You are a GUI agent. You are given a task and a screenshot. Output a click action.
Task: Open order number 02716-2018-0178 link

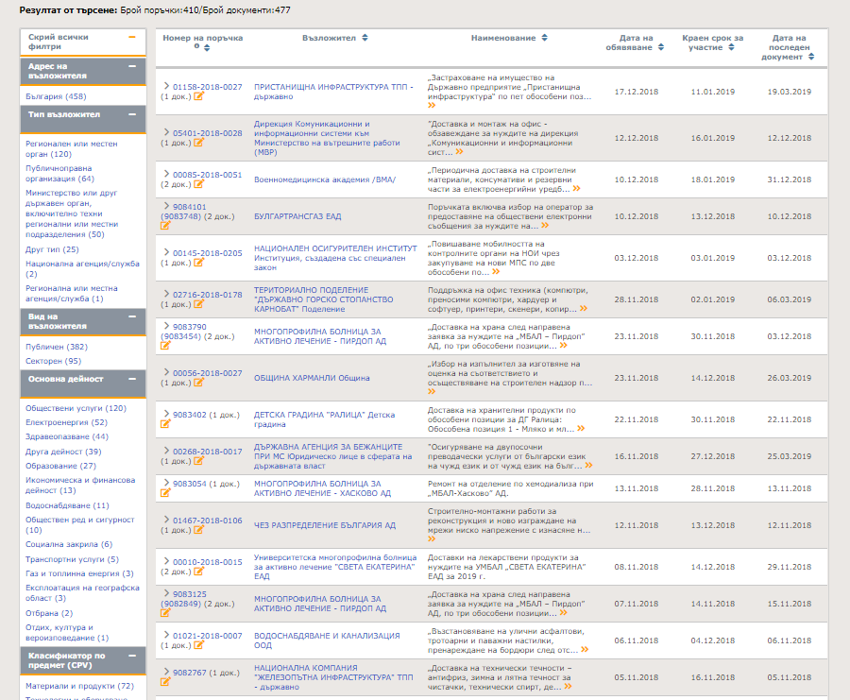tap(207, 295)
